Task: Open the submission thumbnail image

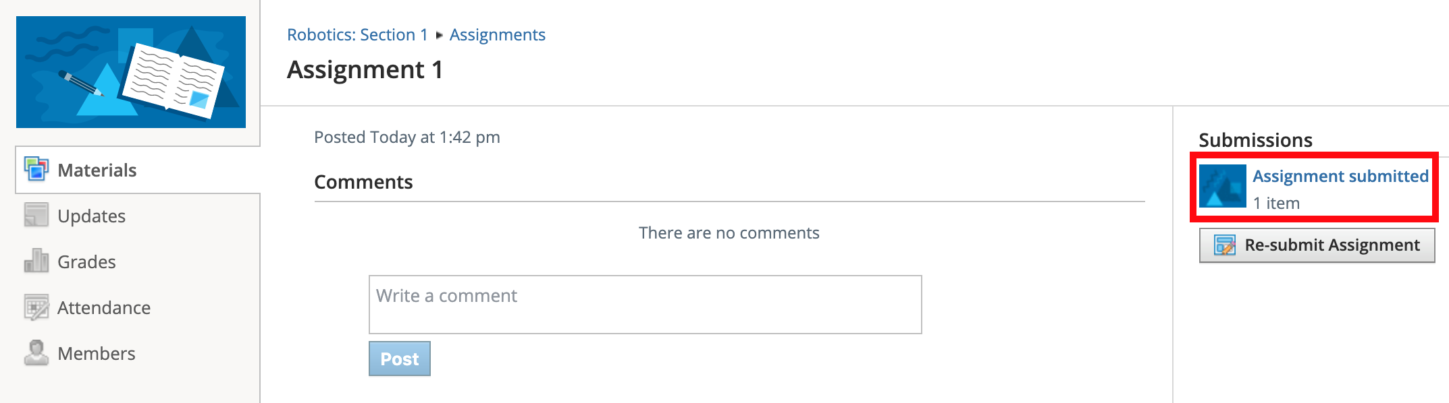Action: (1223, 186)
